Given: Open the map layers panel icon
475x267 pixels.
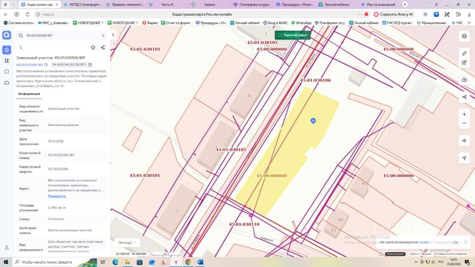Looking at the screenshot, I should [x=464, y=36].
